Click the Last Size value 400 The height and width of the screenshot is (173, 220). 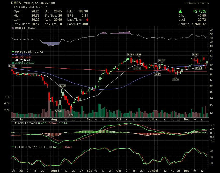tap(85, 24)
